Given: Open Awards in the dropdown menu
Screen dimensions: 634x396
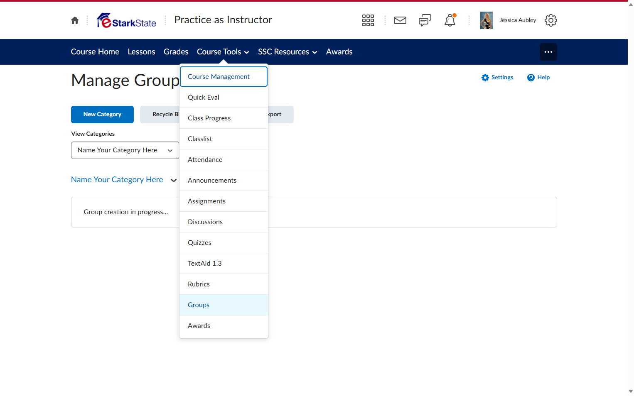Looking at the screenshot, I should [224, 326].
